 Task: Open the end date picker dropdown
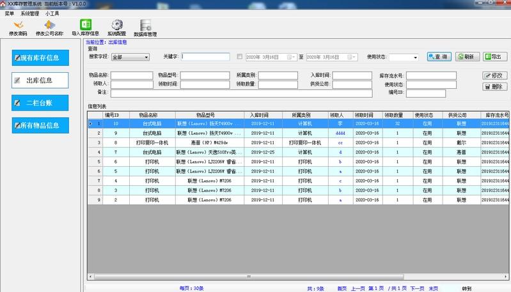[352, 58]
